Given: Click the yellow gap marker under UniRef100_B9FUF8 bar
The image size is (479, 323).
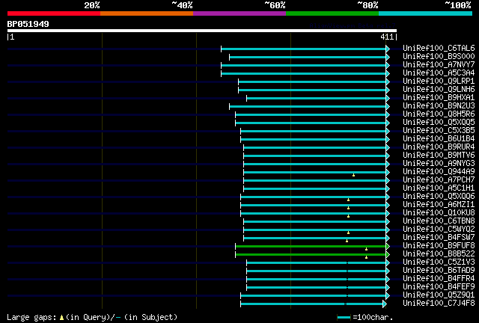Looking at the screenshot, I should pyautogui.click(x=366, y=249).
